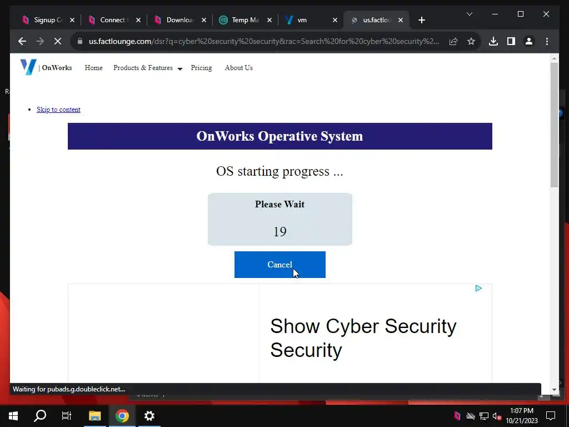Click the Skip to content link
569x427 pixels.
[x=58, y=110]
